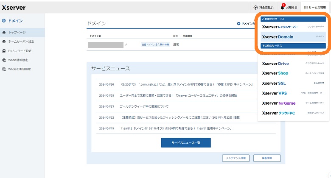
Task: Open お知らせ notifications bell
Action: [x=289, y=8]
